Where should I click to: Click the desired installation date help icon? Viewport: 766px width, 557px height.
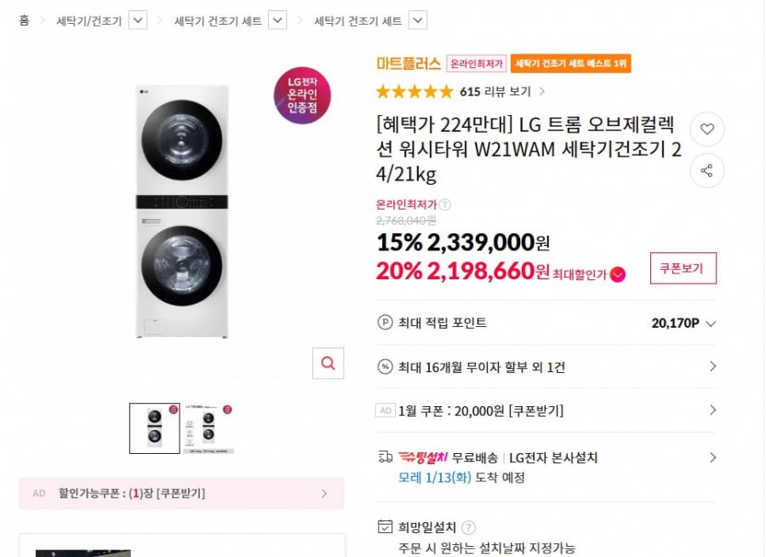[x=469, y=527]
